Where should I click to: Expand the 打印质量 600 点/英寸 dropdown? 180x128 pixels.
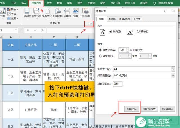coord(173,76)
